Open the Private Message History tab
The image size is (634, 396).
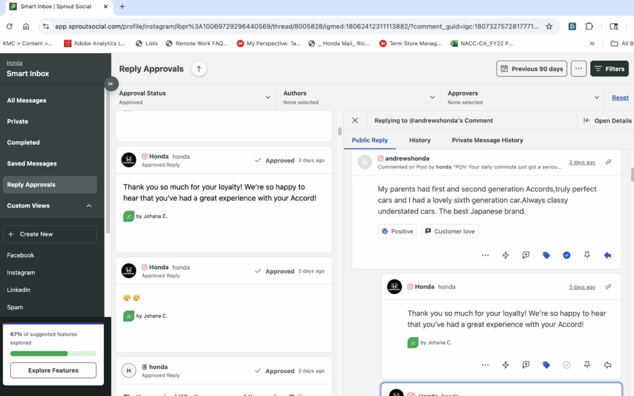tap(486, 140)
